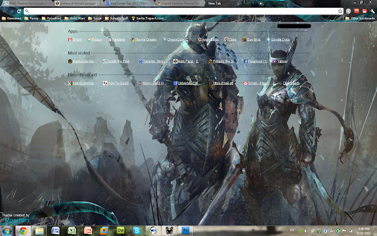The width and height of the screenshot is (377, 236).
Task: Reopen the Downloads closed tab
Action: click(292, 83)
